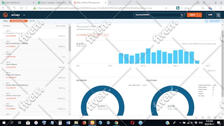This screenshot has width=224, height=126.
Task: Select the Game Market checkbox
Action: click(4, 64)
